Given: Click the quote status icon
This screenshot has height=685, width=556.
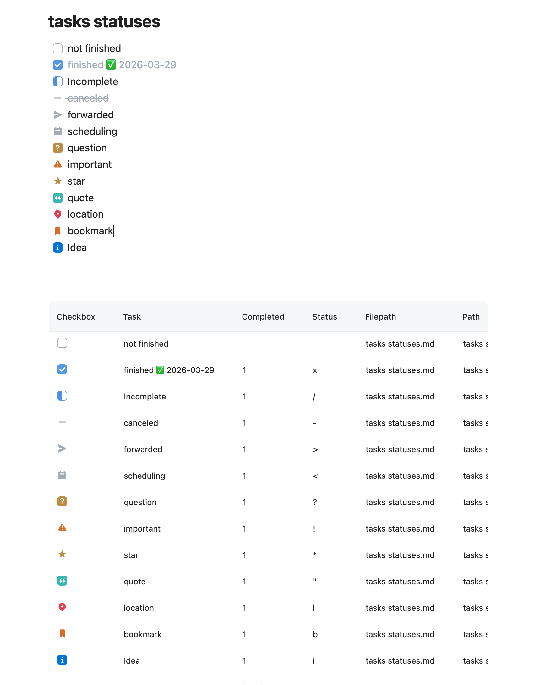Looking at the screenshot, I should click(x=58, y=198).
